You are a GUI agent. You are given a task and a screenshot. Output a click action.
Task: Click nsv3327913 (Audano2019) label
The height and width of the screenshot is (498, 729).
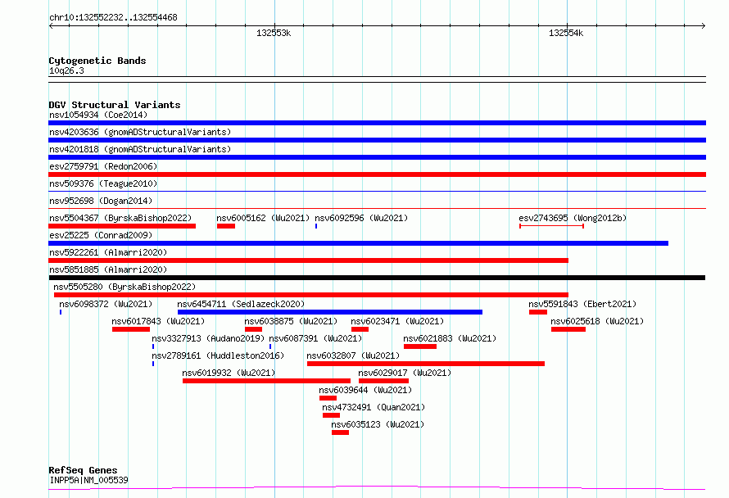pyautogui.click(x=208, y=338)
